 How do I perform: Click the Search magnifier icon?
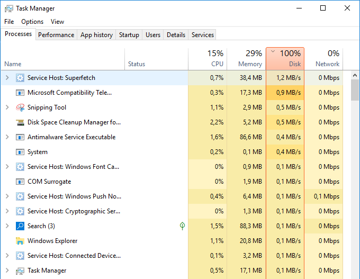pyautogui.click(x=20, y=226)
